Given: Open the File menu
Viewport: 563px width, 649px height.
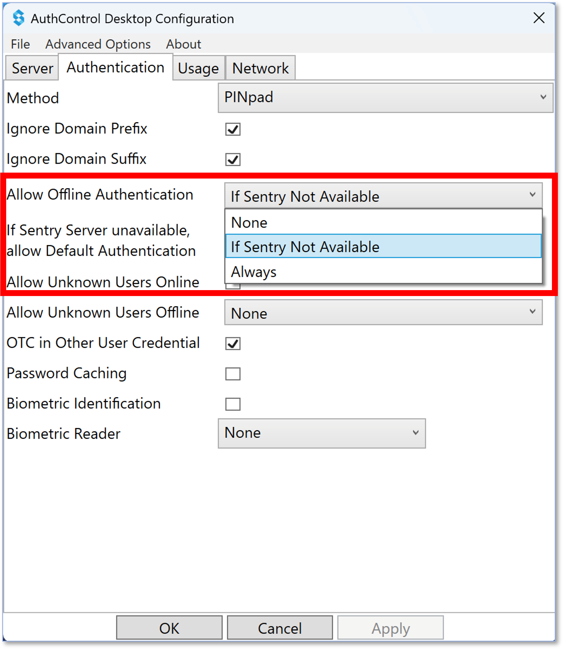Looking at the screenshot, I should tap(20, 44).
